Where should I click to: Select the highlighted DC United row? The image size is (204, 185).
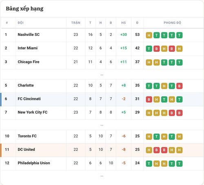coord(102,150)
